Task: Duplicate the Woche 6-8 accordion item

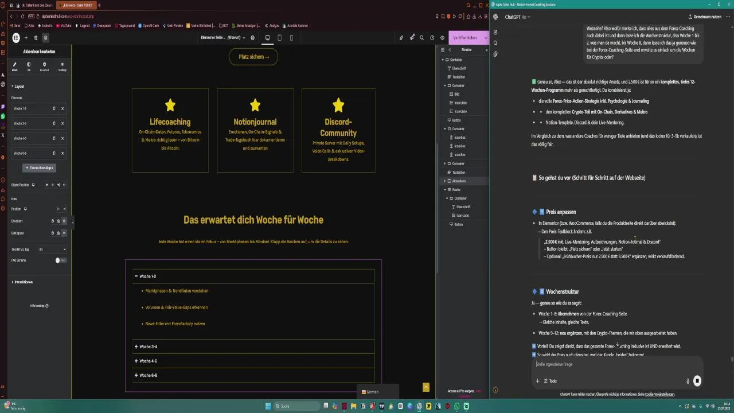Action: tap(54, 153)
